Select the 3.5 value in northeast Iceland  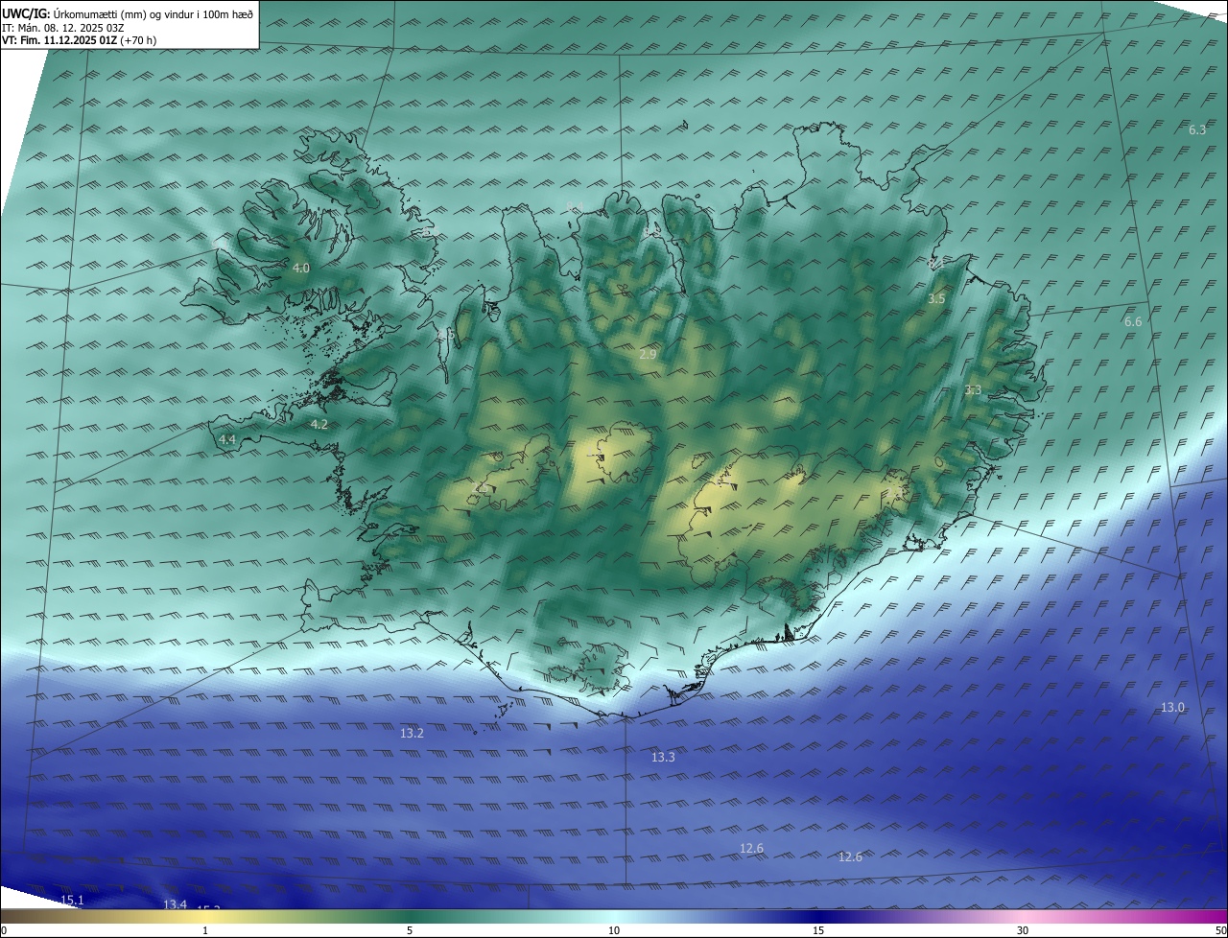[936, 299]
